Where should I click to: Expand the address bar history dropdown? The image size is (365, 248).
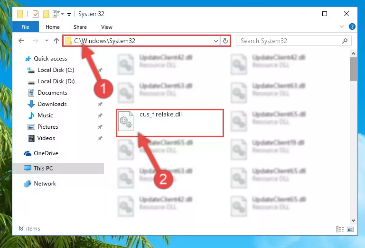[x=216, y=41]
